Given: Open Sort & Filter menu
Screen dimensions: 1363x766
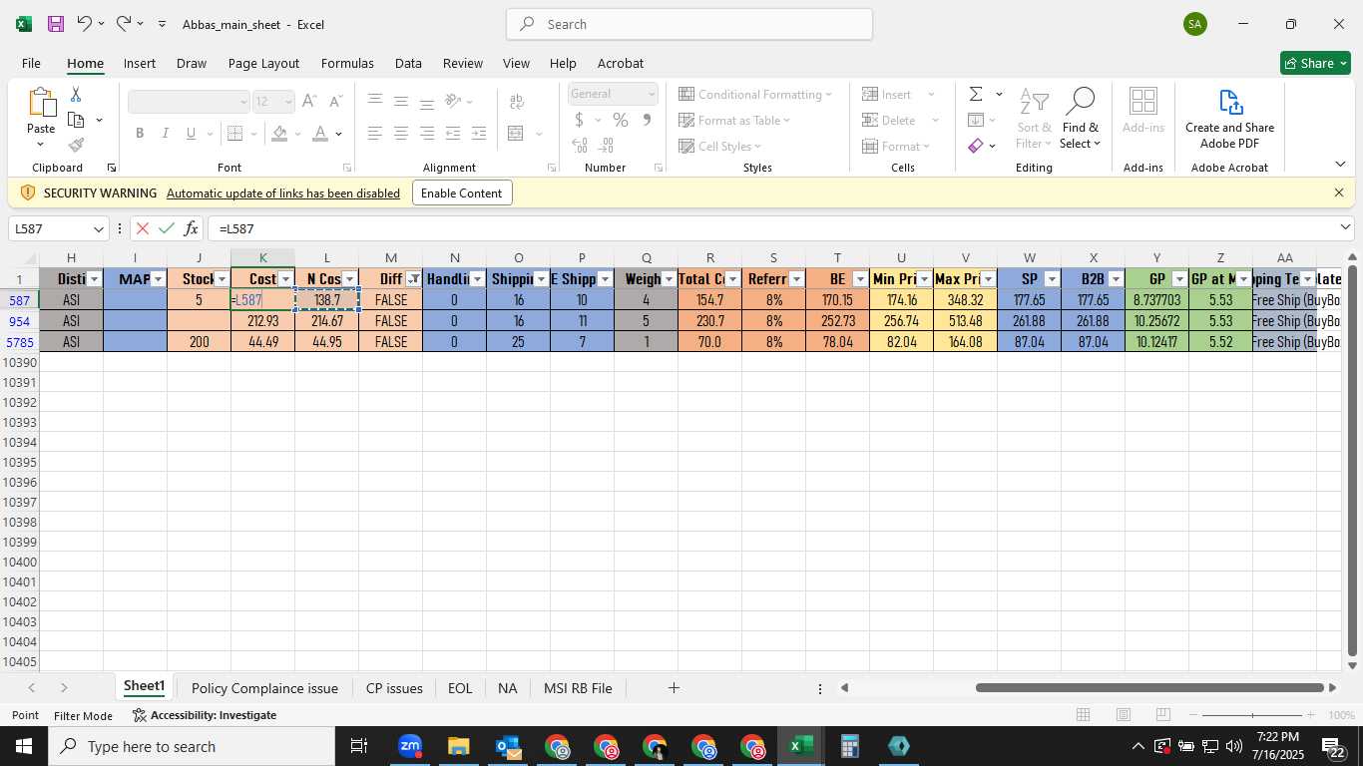Looking at the screenshot, I should pos(1034,119).
